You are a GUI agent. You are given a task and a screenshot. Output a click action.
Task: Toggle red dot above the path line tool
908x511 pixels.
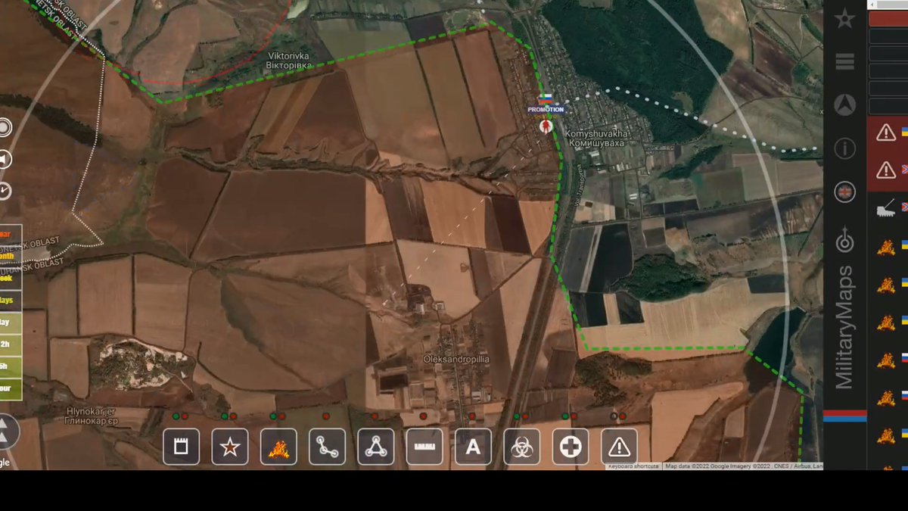[x=326, y=416]
